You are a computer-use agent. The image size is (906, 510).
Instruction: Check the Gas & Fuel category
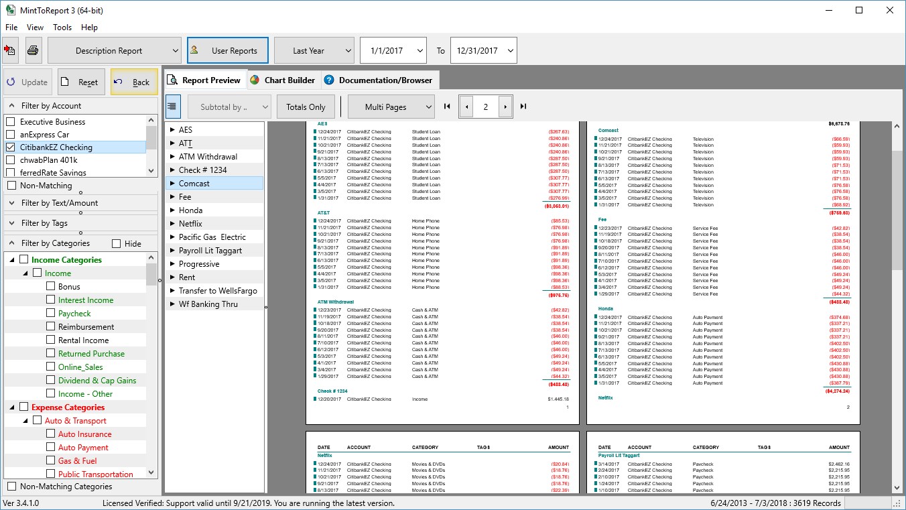click(51, 460)
